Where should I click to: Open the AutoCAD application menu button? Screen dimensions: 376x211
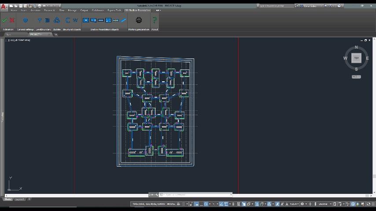[x=4, y=6]
